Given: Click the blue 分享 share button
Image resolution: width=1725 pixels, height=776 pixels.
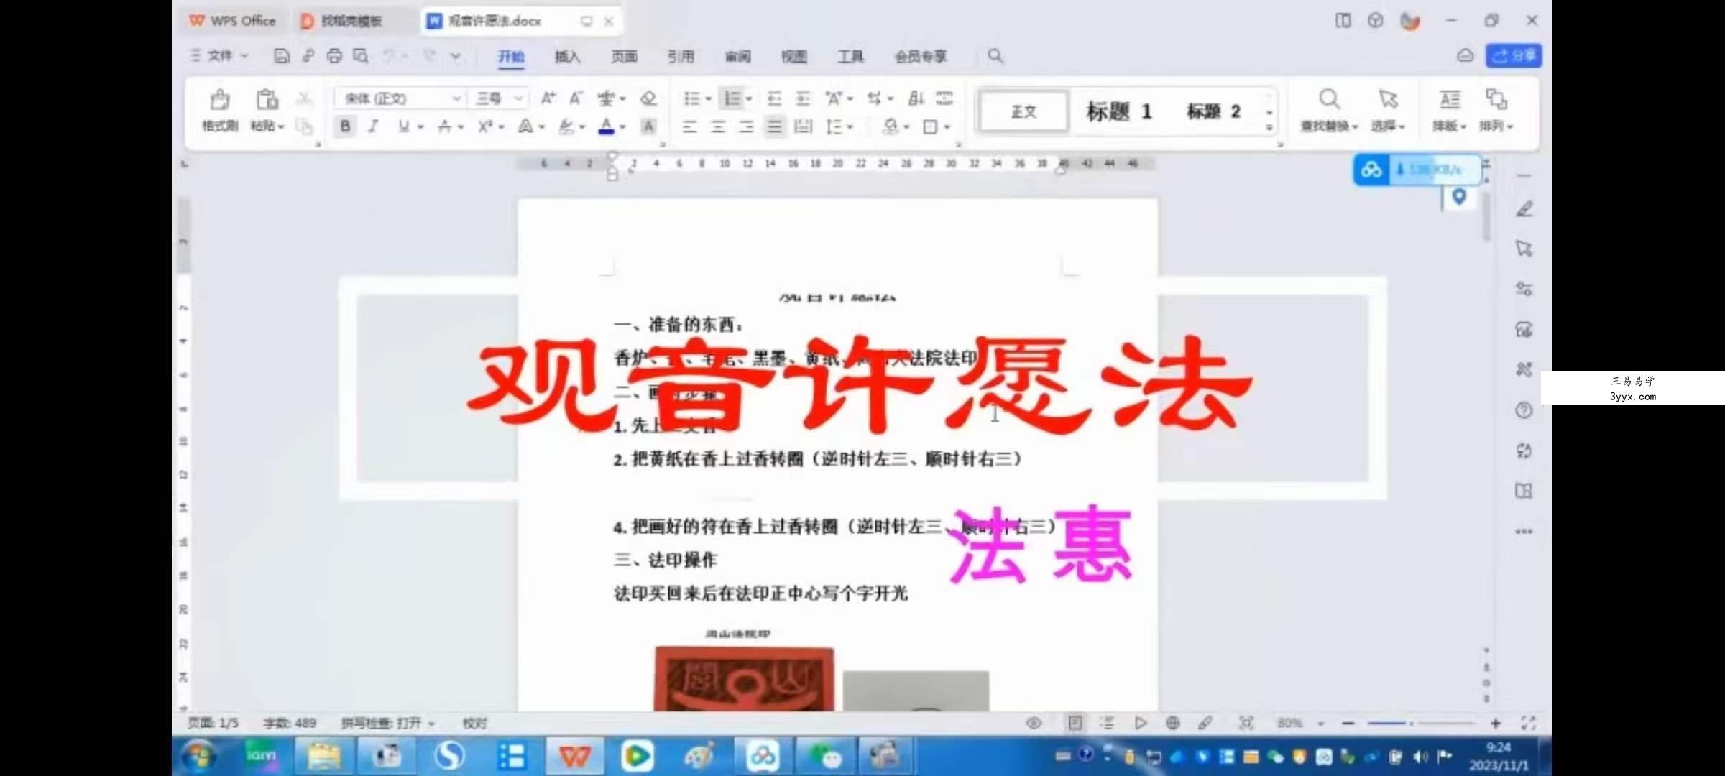Looking at the screenshot, I should click(x=1514, y=55).
